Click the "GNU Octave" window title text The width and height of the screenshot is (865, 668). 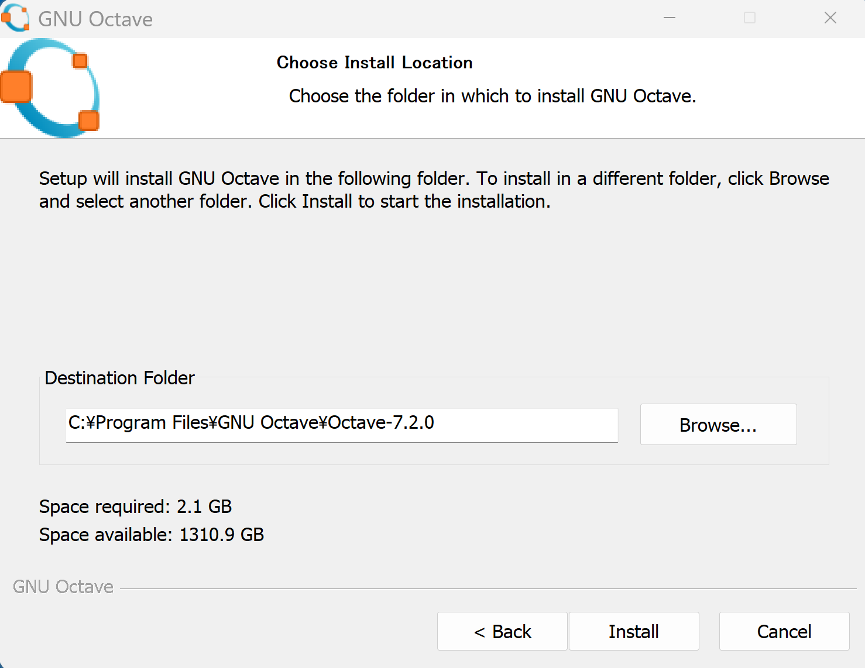pos(95,19)
